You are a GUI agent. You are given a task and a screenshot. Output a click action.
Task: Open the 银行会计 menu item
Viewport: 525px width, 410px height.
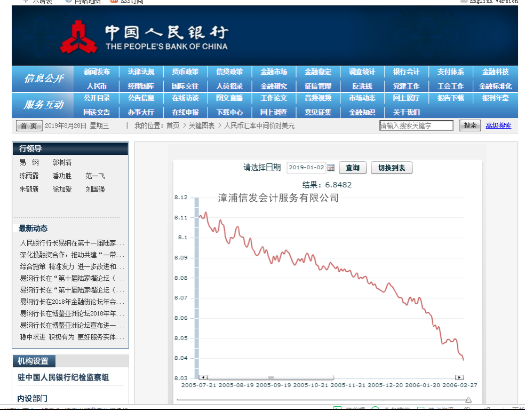tap(406, 72)
